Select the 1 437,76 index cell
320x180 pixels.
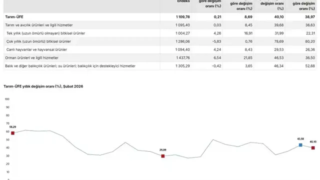click(x=183, y=58)
